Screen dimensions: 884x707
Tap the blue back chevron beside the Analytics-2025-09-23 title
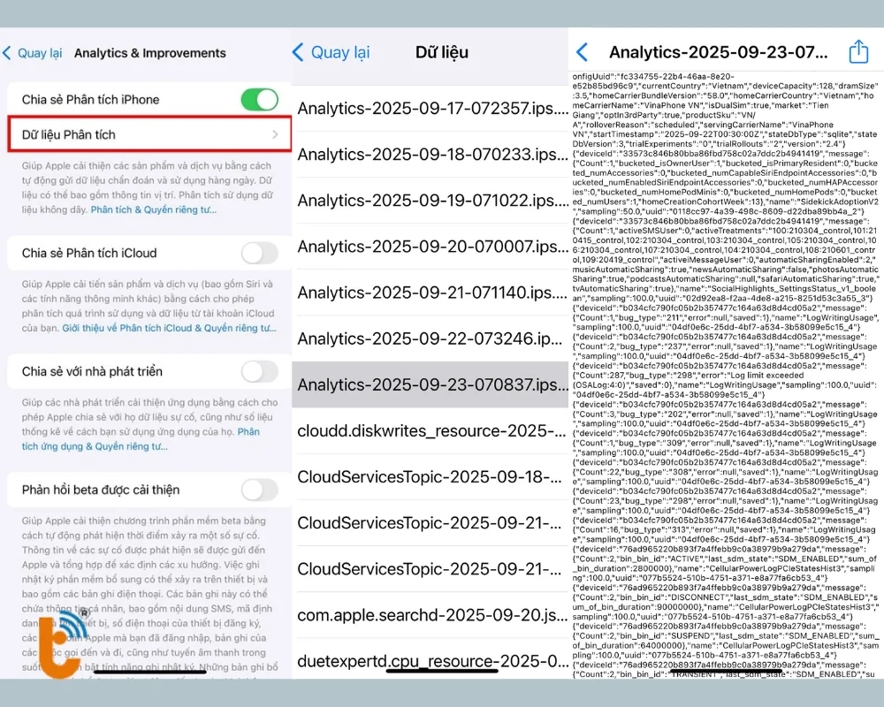(x=582, y=52)
